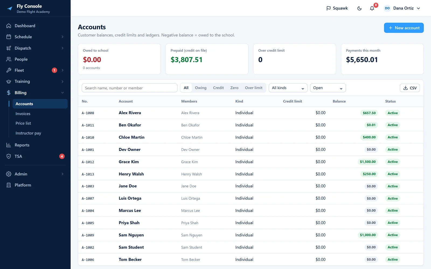
Task: Sort by Balance column header
Action: (339, 101)
